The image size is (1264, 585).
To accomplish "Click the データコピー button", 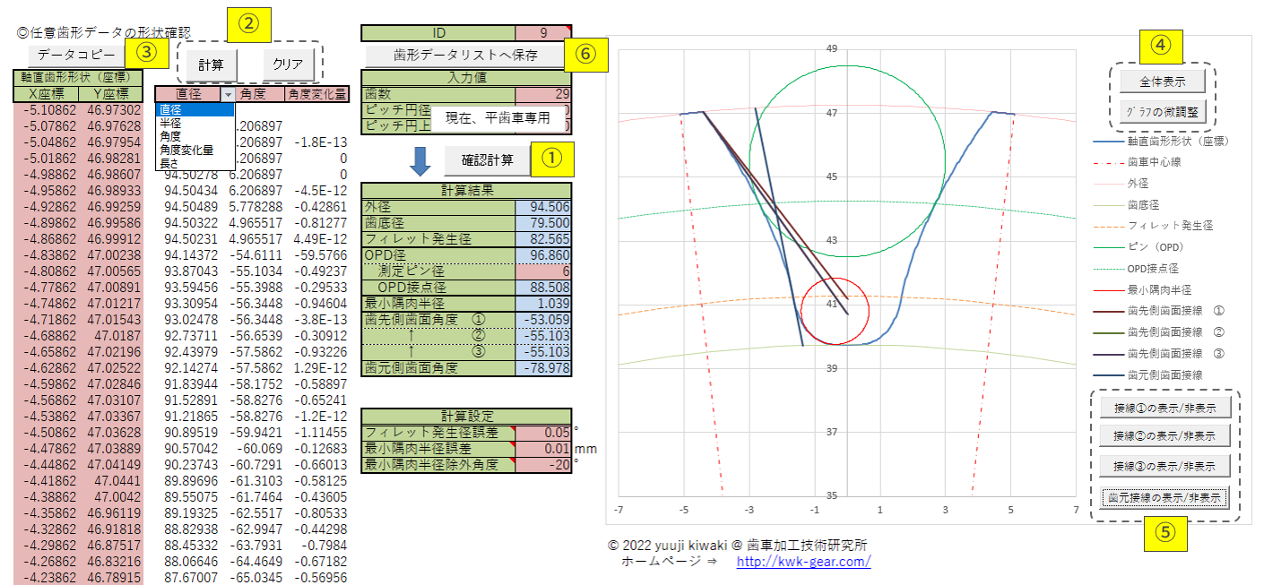I will pos(76,54).
